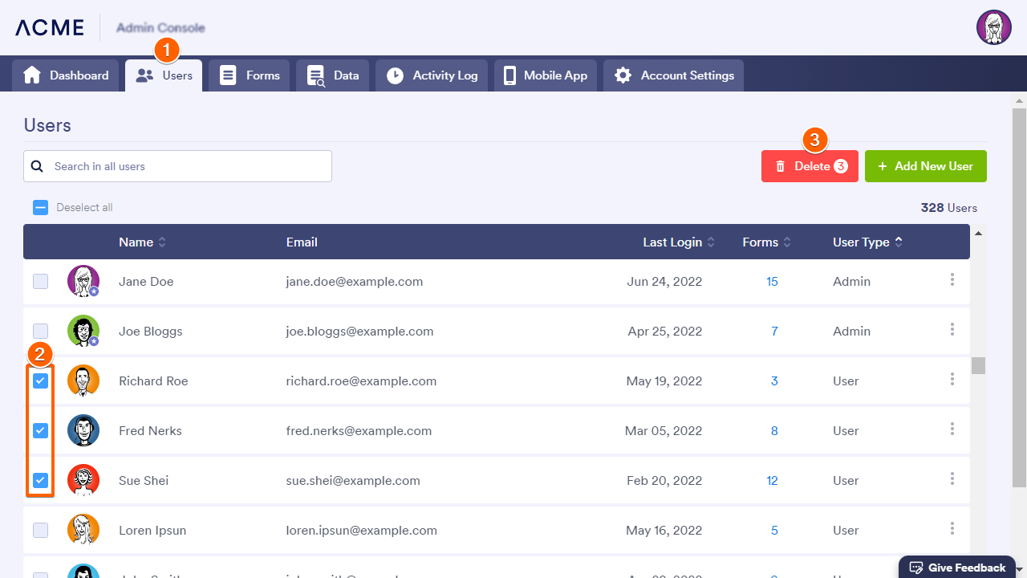Toggle the Deselect all checkbox

tap(40, 208)
